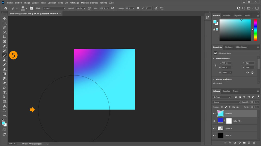
Task: Open the Filtre menu
Action: [x=61, y=3]
